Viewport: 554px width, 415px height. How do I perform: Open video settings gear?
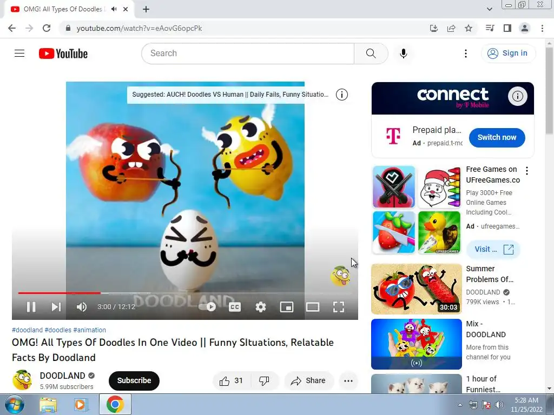click(x=261, y=307)
